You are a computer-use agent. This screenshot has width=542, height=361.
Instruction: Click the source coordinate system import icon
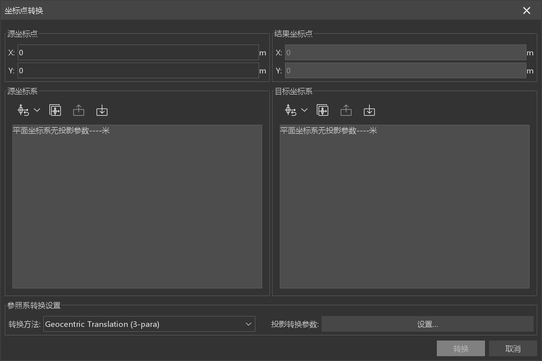pos(102,110)
